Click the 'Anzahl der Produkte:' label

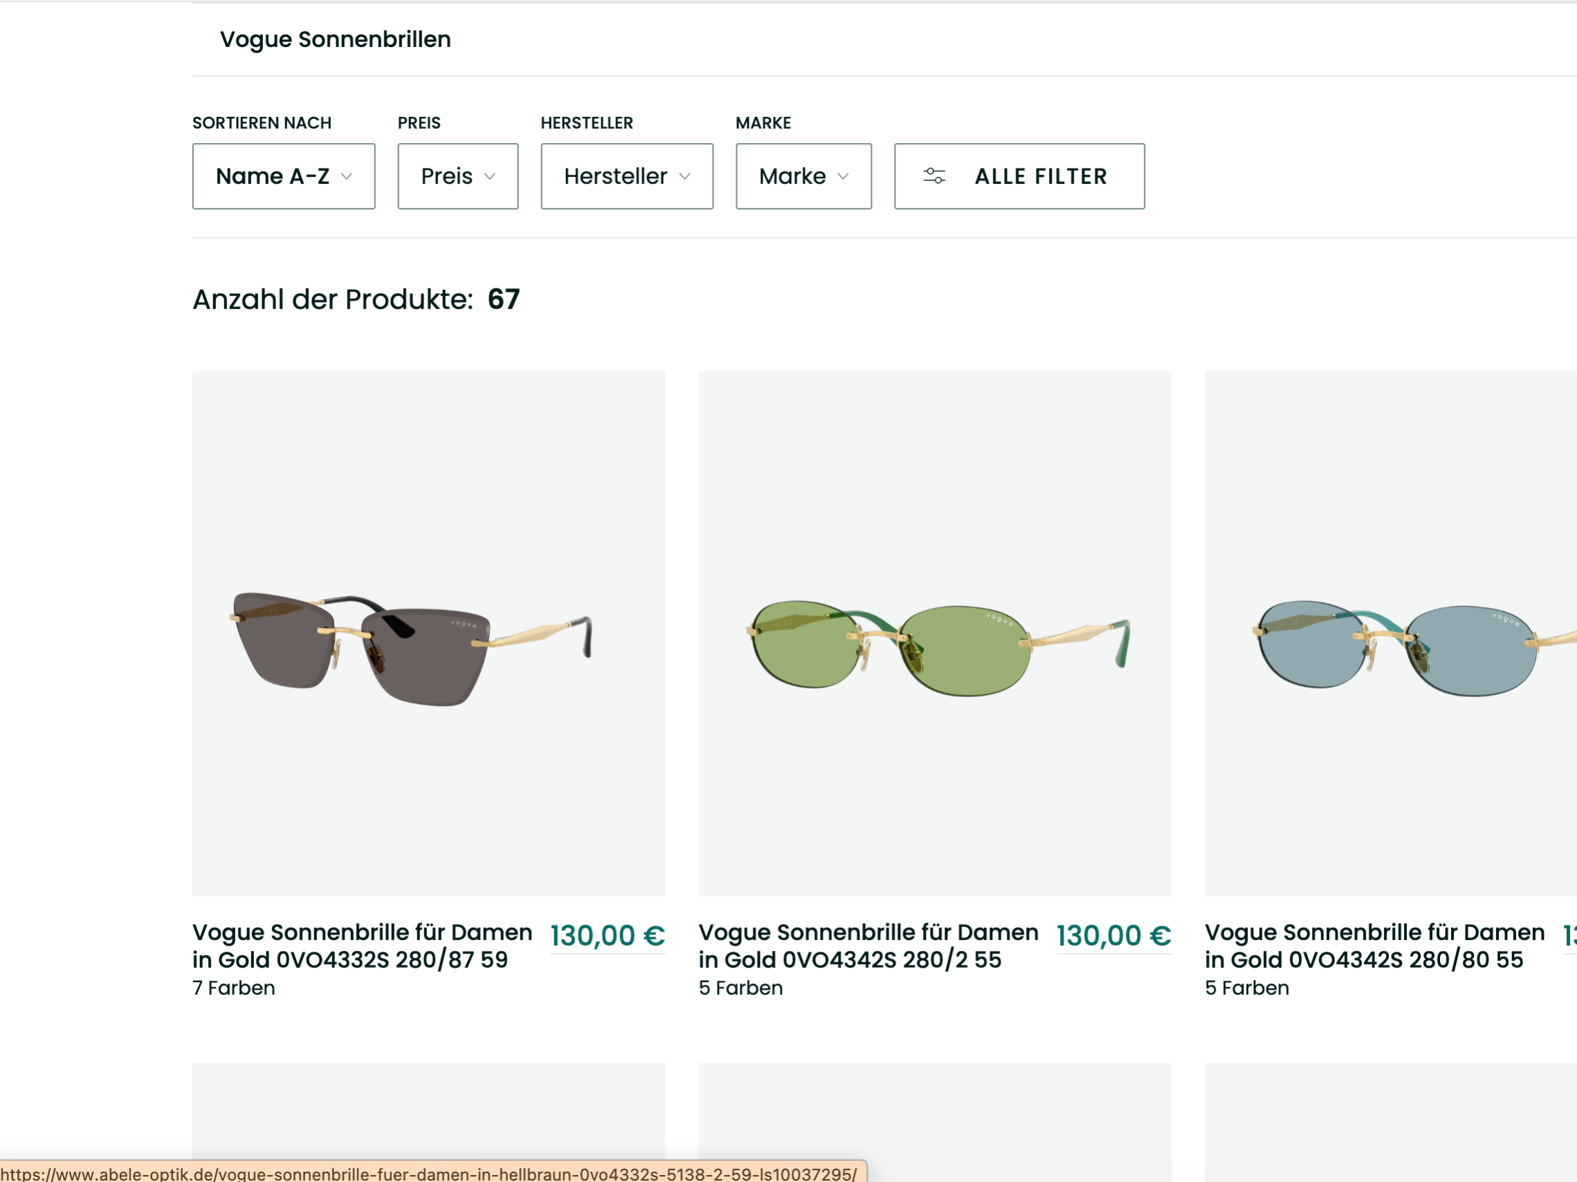pos(333,299)
